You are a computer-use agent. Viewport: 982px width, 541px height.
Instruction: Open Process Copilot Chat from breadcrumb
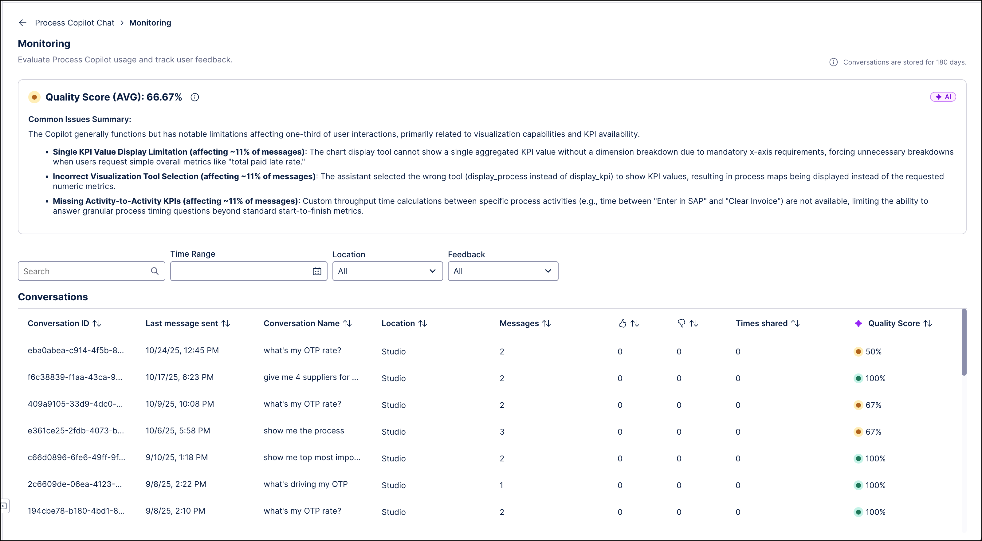coord(75,22)
